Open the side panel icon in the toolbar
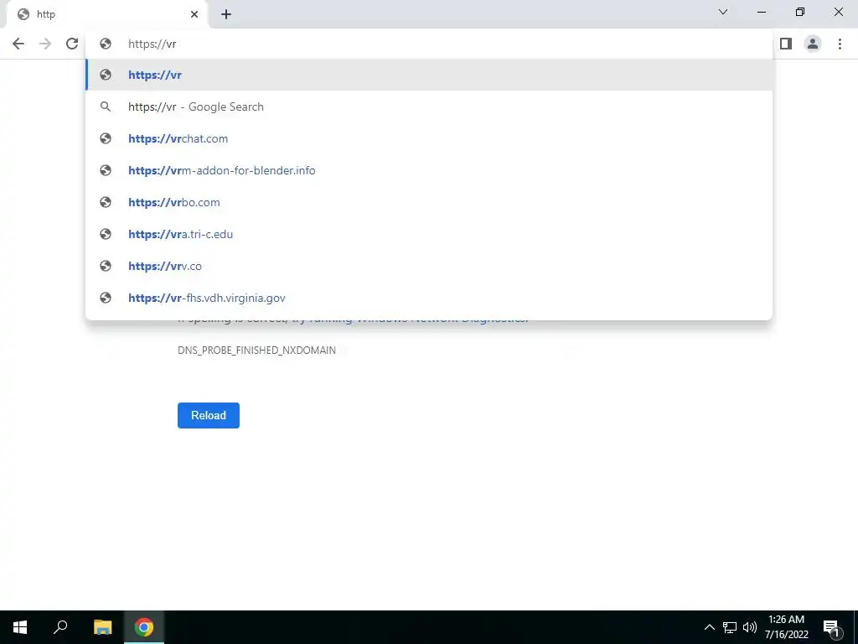This screenshot has width=858, height=644. pyautogui.click(x=786, y=44)
